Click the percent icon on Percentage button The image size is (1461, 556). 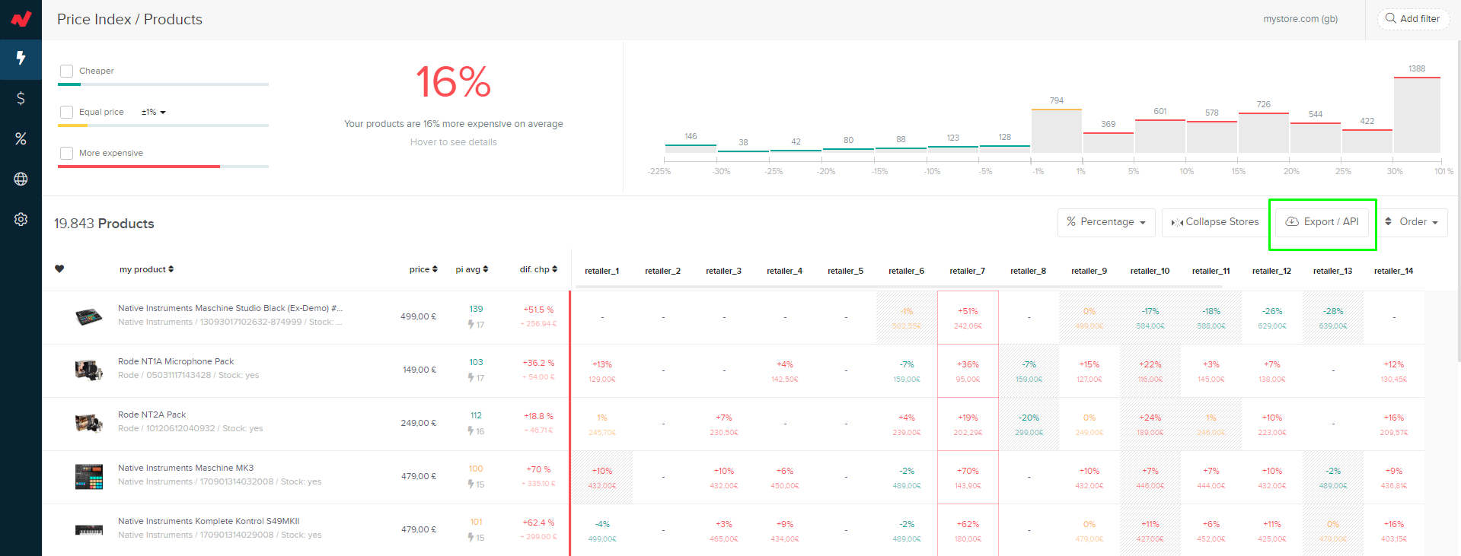(x=1071, y=221)
